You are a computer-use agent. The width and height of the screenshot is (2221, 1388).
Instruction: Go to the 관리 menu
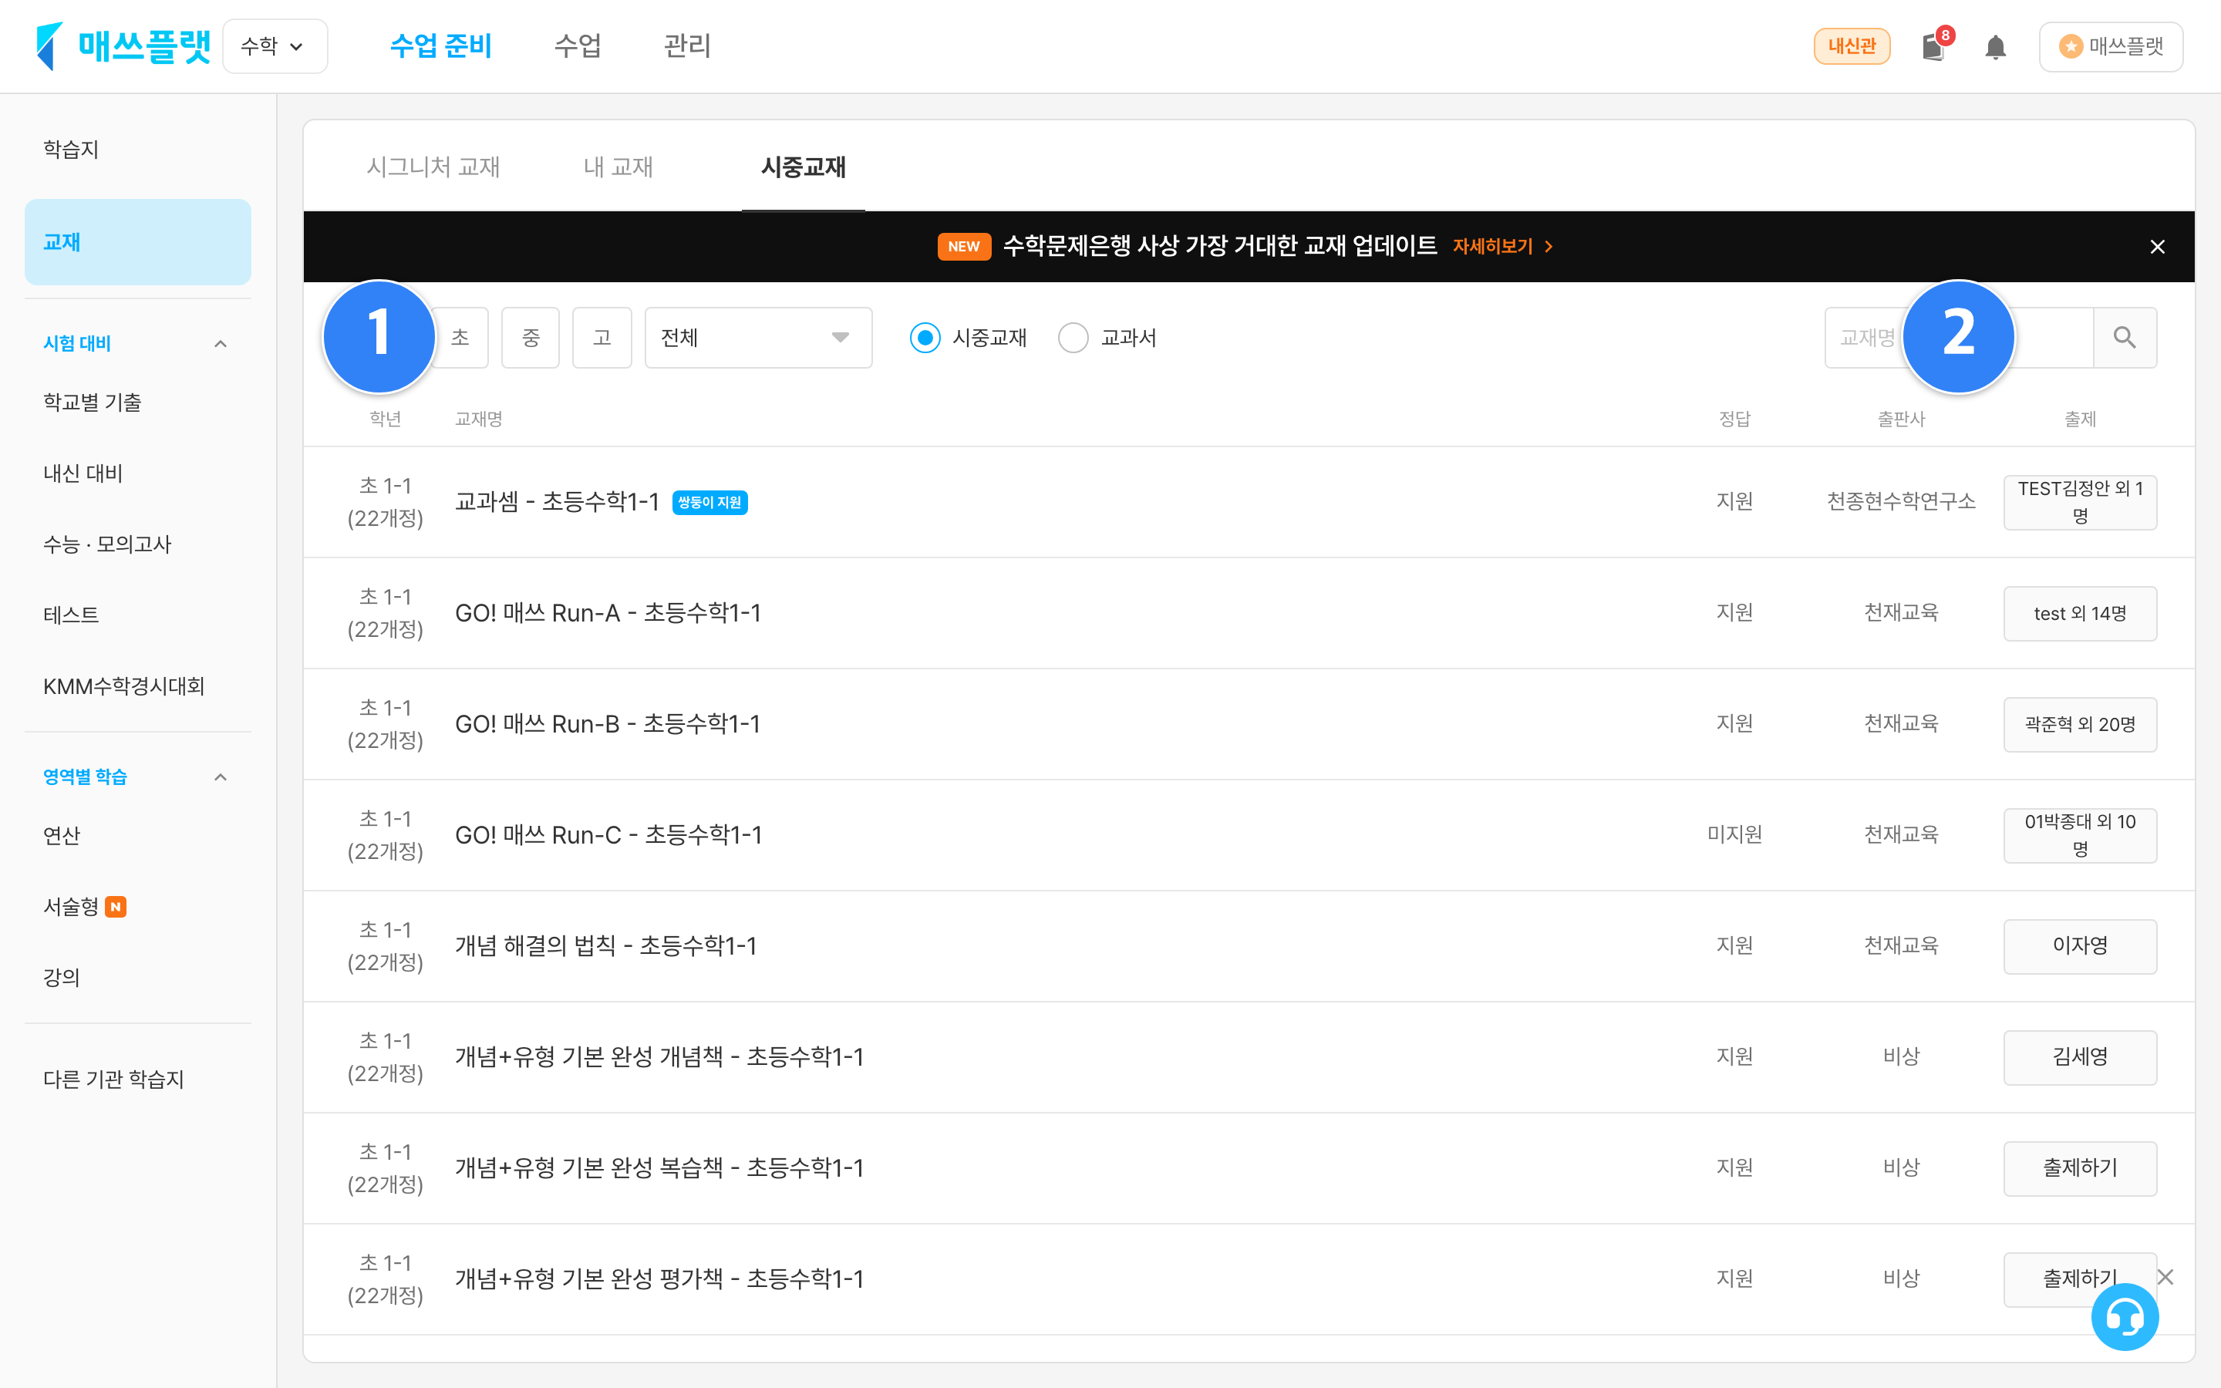[x=687, y=46]
